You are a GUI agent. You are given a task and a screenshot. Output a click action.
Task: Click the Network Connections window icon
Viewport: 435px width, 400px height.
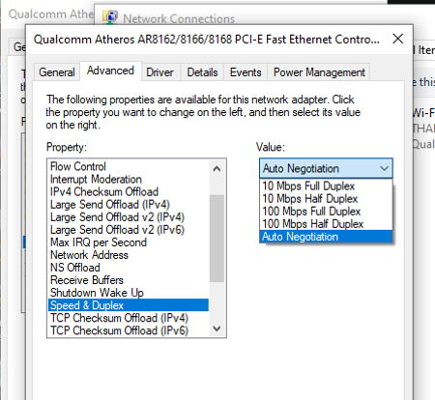click(110, 17)
